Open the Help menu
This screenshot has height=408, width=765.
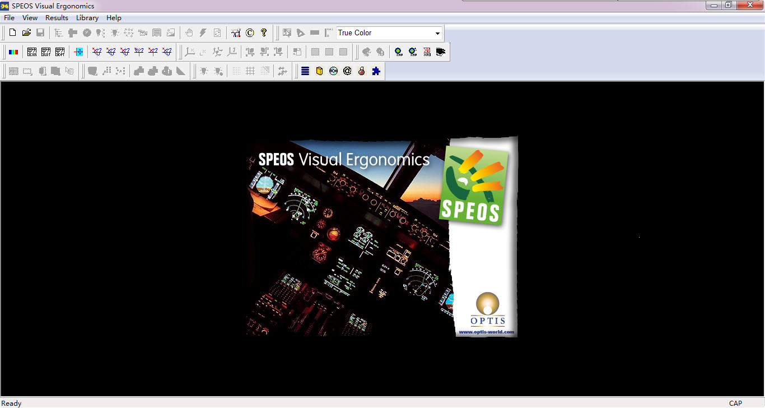coord(114,18)
